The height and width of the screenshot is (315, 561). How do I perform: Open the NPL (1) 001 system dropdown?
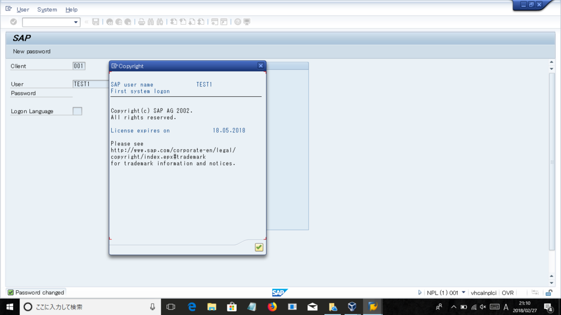pyautogui.click(x=463, y=292)
